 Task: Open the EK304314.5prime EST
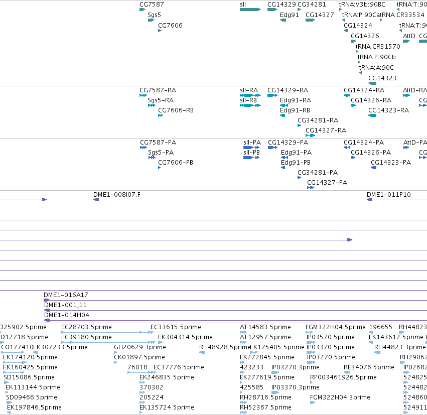coord(160,342)
